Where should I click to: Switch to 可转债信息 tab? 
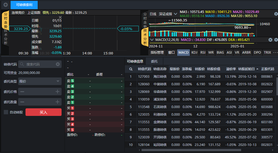coord(135,61)
